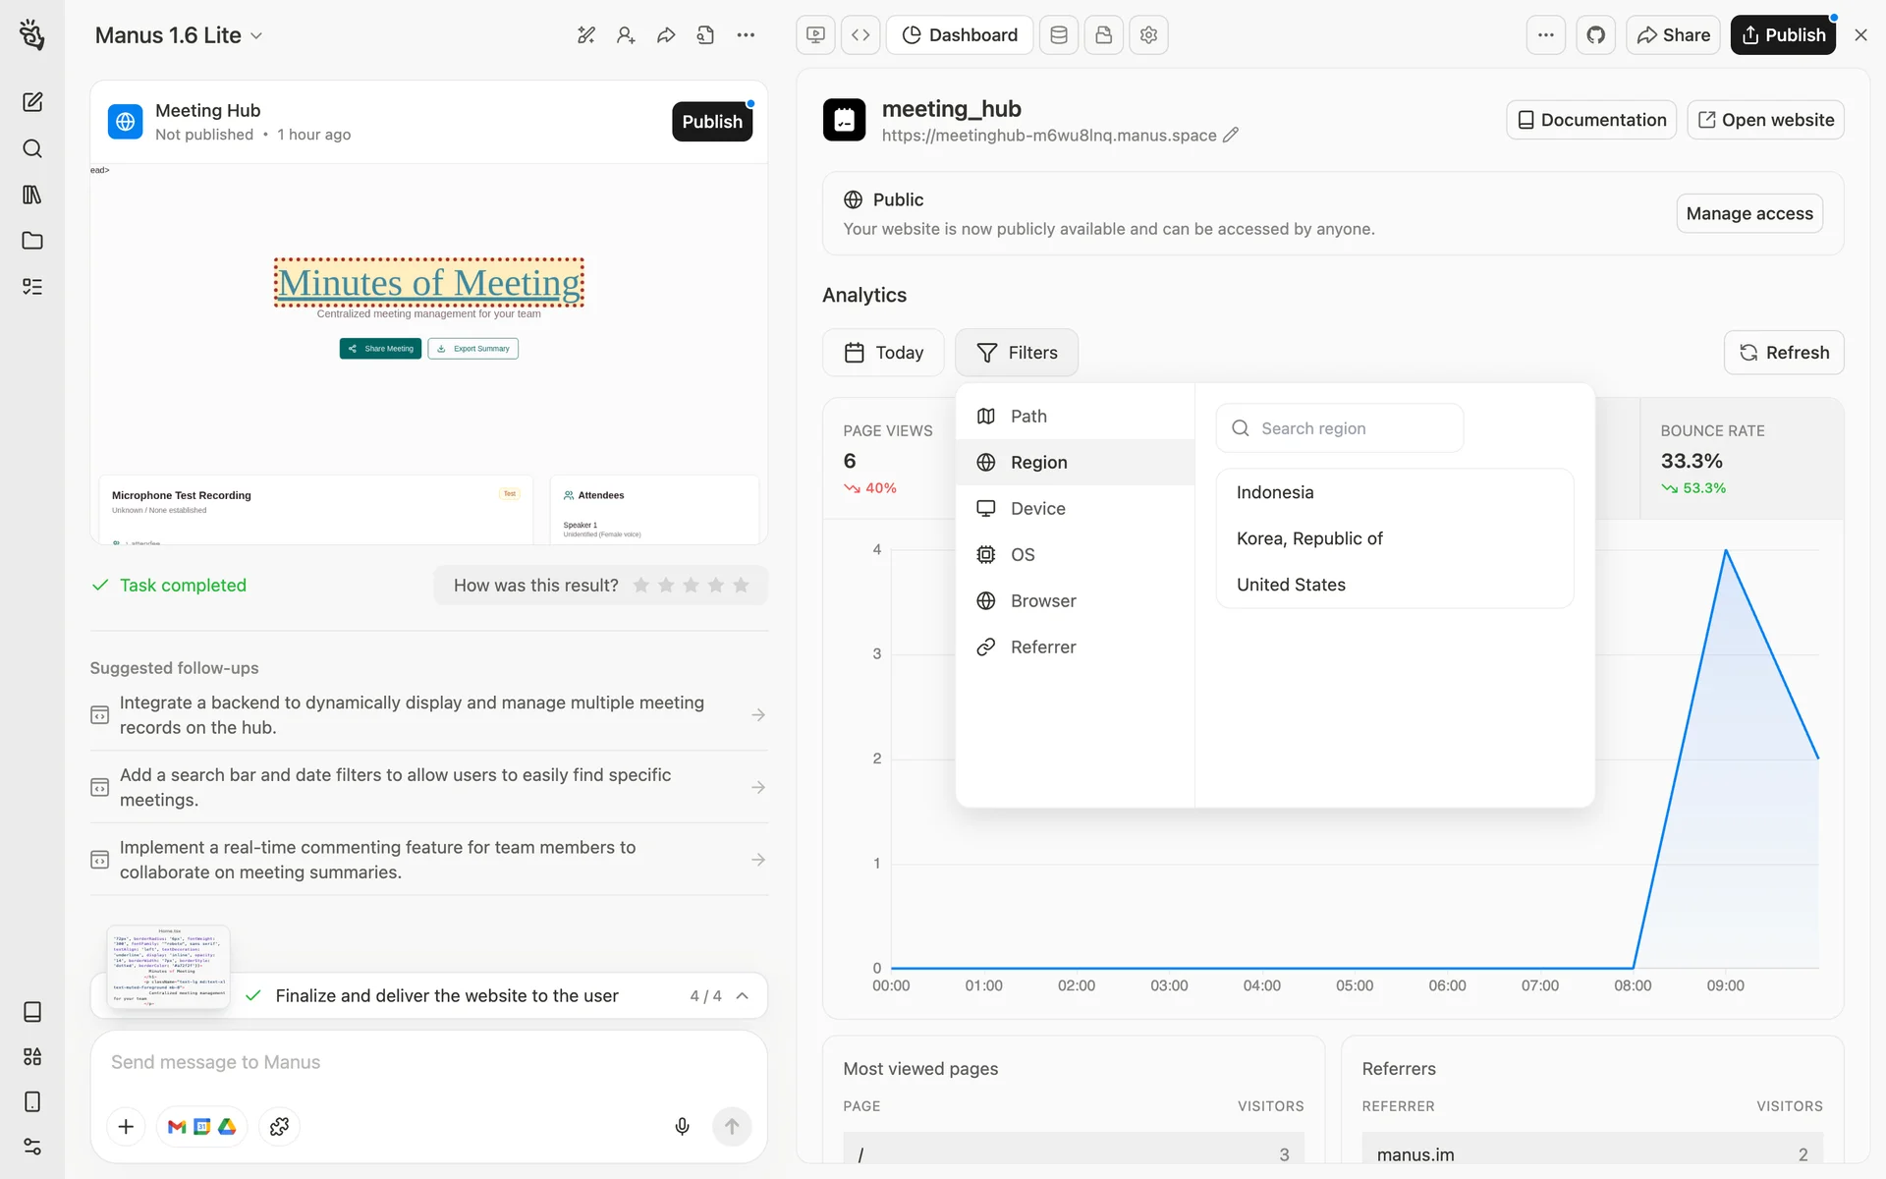
Task: Open the Today date range selector
Action: tap(883, 353)
